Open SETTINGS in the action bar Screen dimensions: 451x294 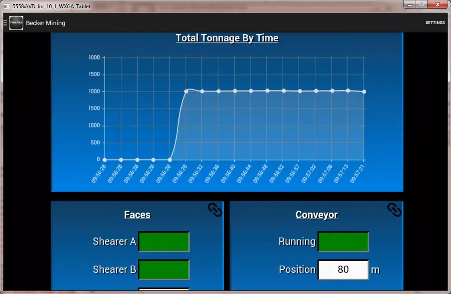point(435,23)
